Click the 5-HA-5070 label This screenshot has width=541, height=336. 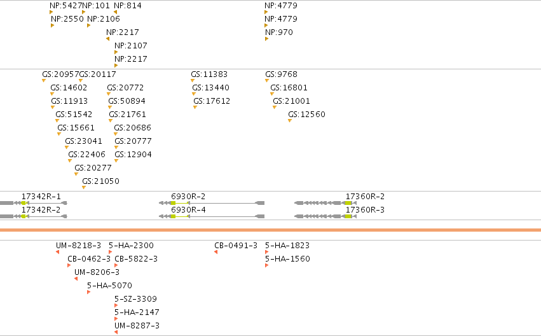(109, 286)
